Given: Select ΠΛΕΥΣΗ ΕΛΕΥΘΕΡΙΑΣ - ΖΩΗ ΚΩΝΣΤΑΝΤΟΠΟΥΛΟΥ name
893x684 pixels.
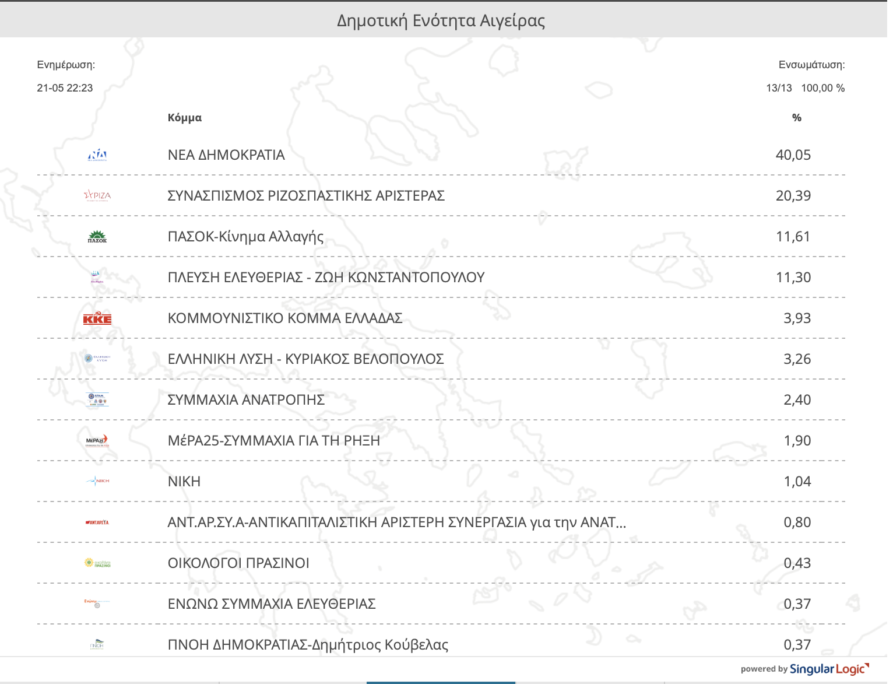Looking at the screenshot, I should coord(326,278).
